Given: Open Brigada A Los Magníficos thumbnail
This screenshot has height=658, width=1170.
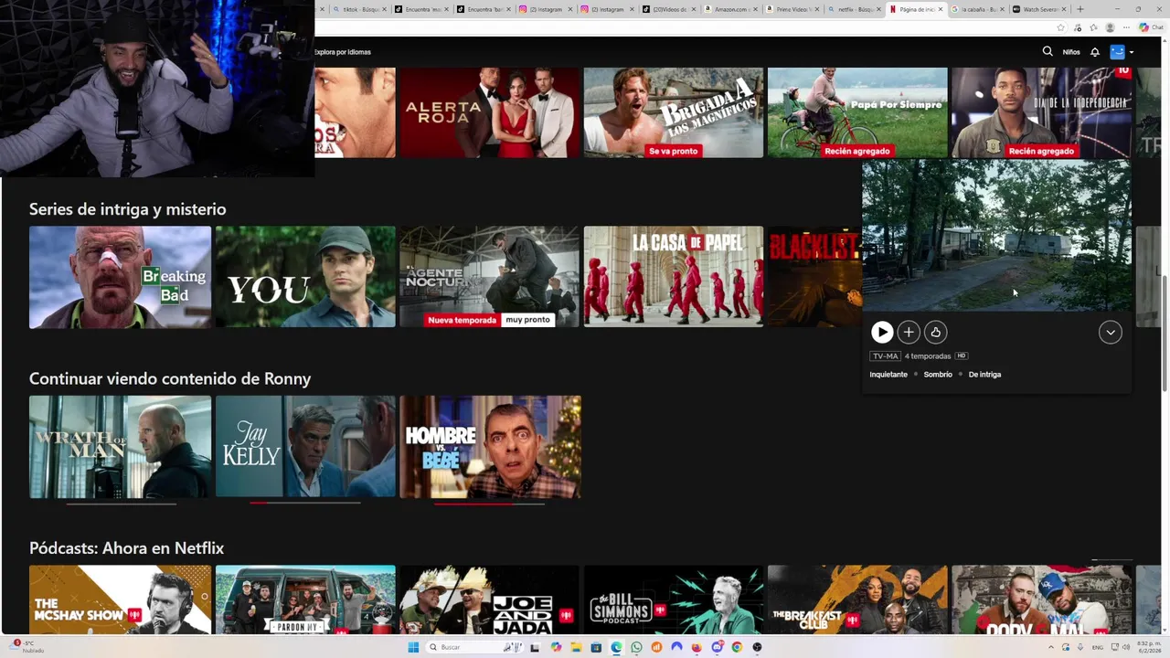Looking at the screenshot, I should pyautogui.click(x=674, y=112).
